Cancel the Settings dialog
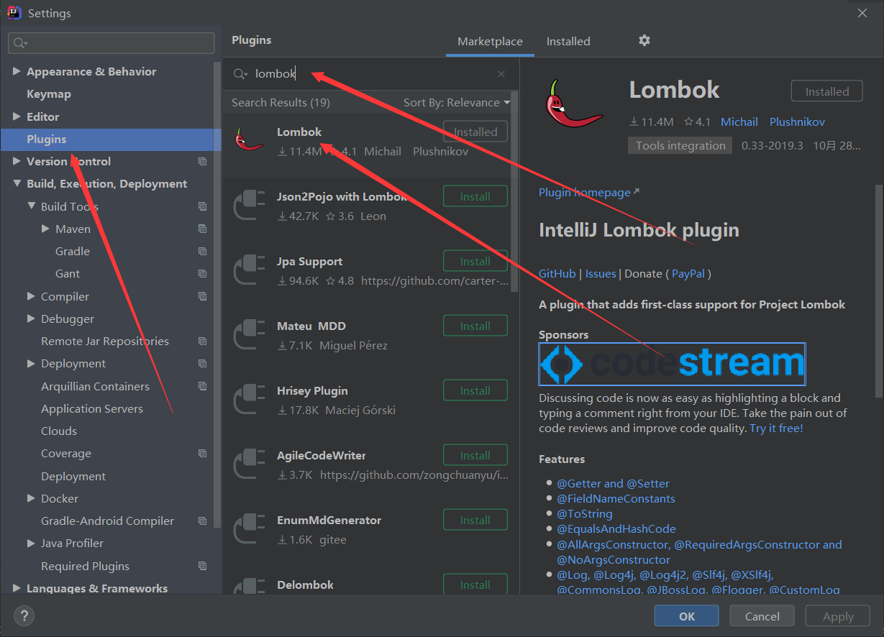Screen dimensions: 884x637 coord(762,616)
